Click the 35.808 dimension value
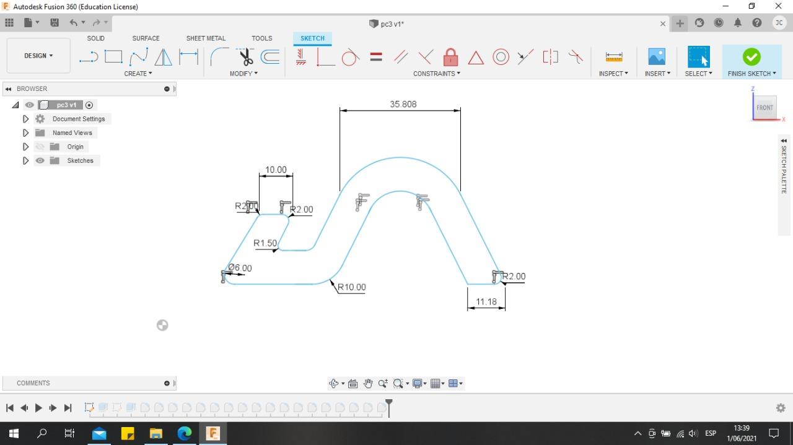Image resolution: width=793 pixels, height=445 pixels. click(x=403, y=104)
